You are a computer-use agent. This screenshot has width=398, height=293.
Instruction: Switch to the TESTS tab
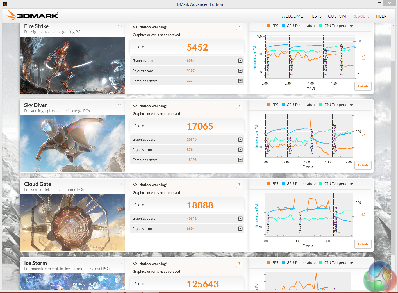coord(315,16)
